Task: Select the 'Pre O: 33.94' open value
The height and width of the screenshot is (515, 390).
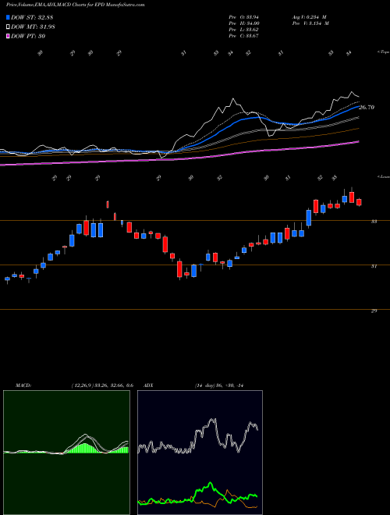Action: (x=244, y=17)
